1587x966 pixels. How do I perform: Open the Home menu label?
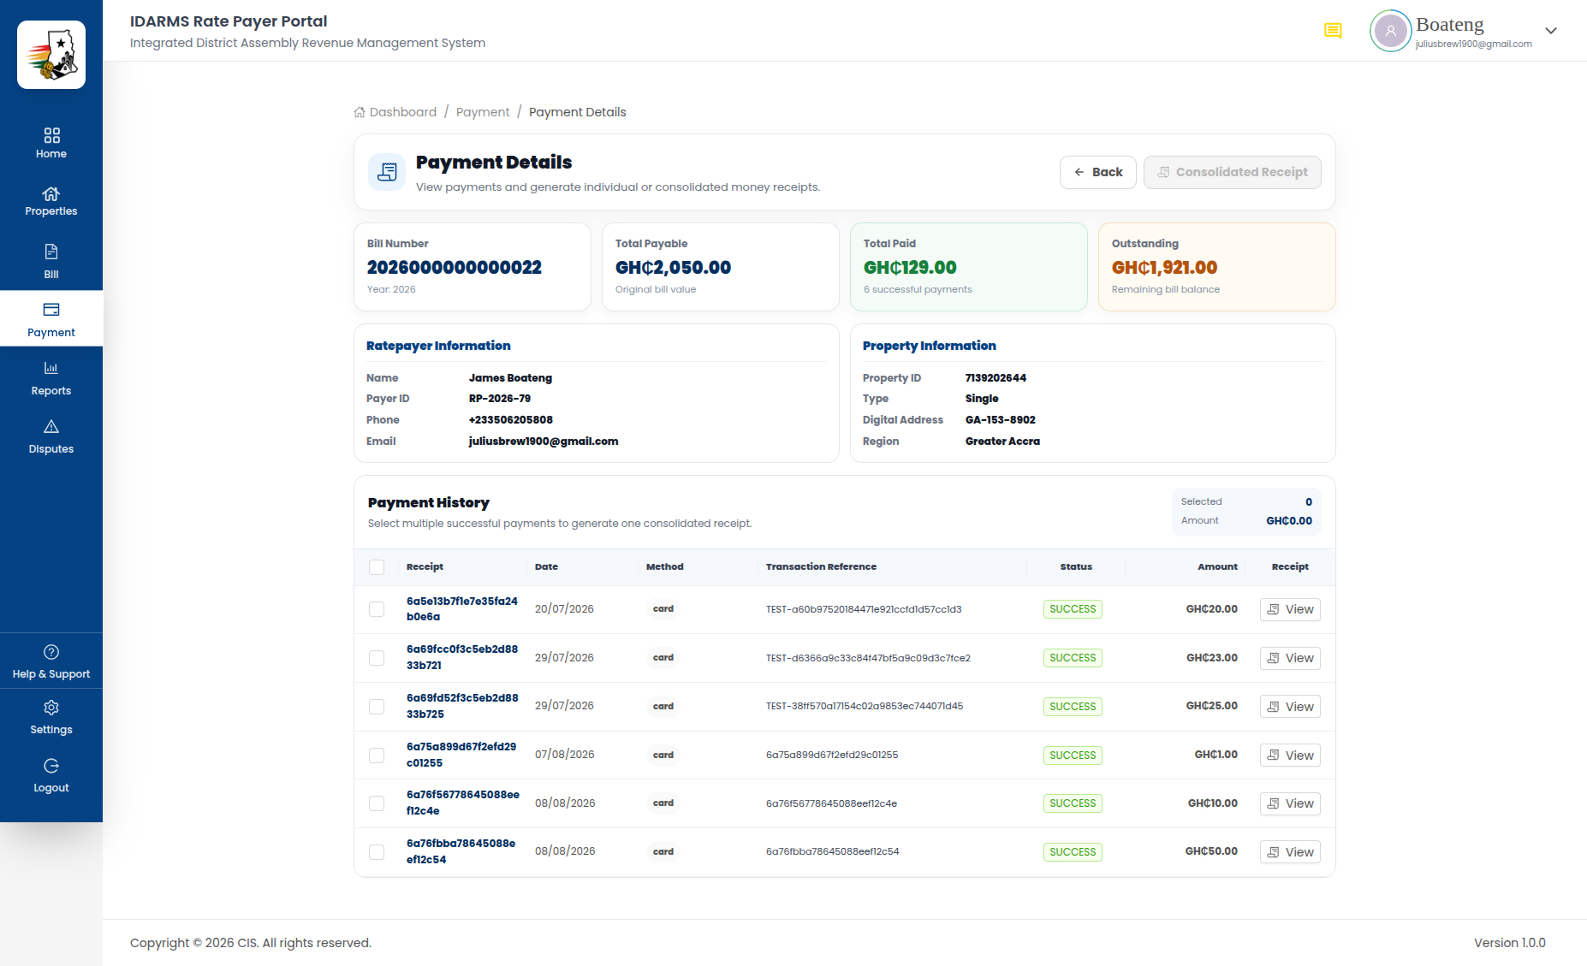[51, 154]
